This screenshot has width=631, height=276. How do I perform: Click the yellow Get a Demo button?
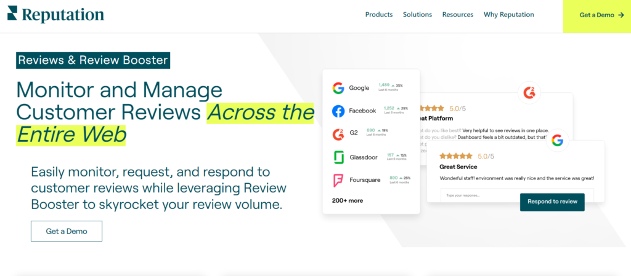coord(596,15)
